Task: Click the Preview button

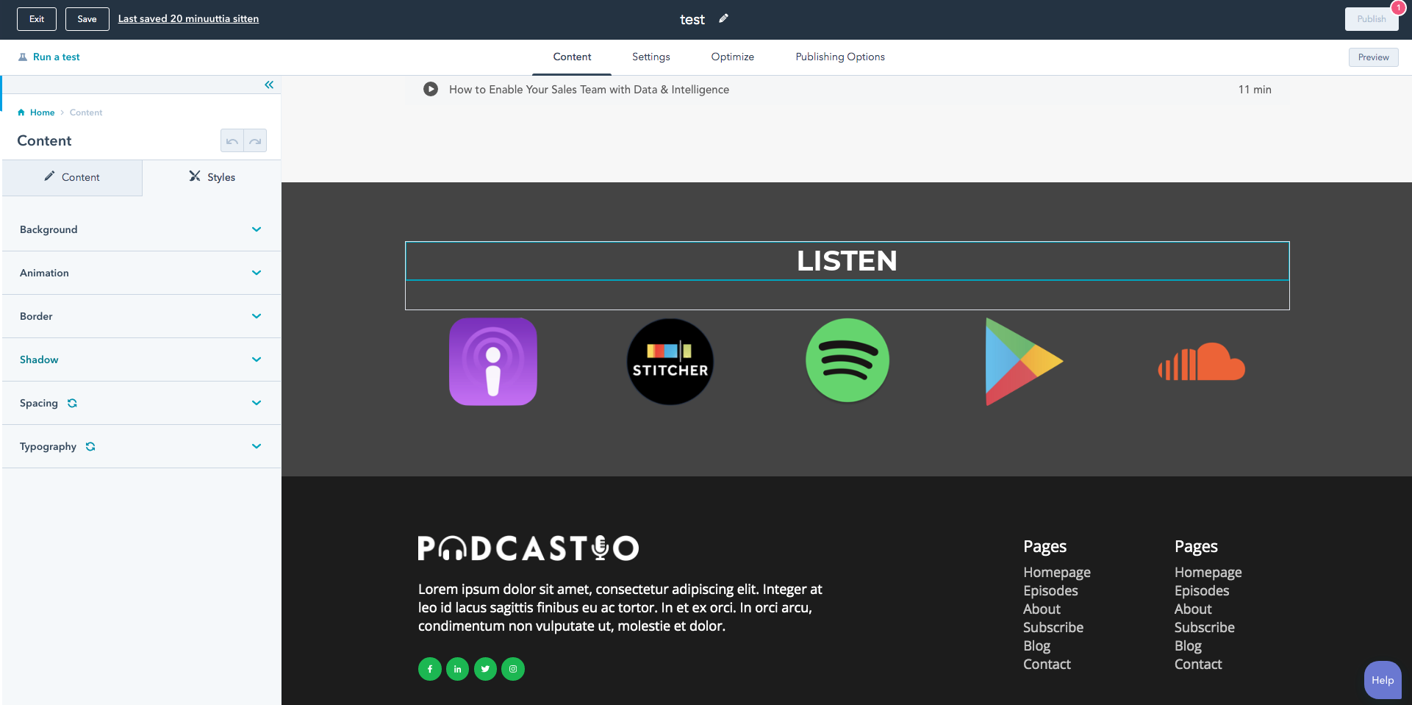Action: pyautogui.click(x=1374, y=57)
